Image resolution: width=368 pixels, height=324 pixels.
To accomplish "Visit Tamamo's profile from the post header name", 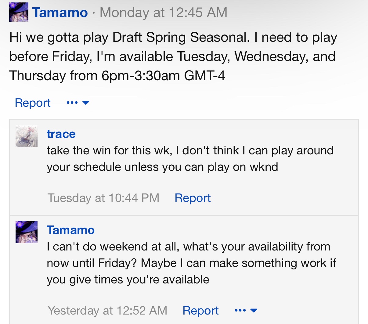I will (60, 13).
